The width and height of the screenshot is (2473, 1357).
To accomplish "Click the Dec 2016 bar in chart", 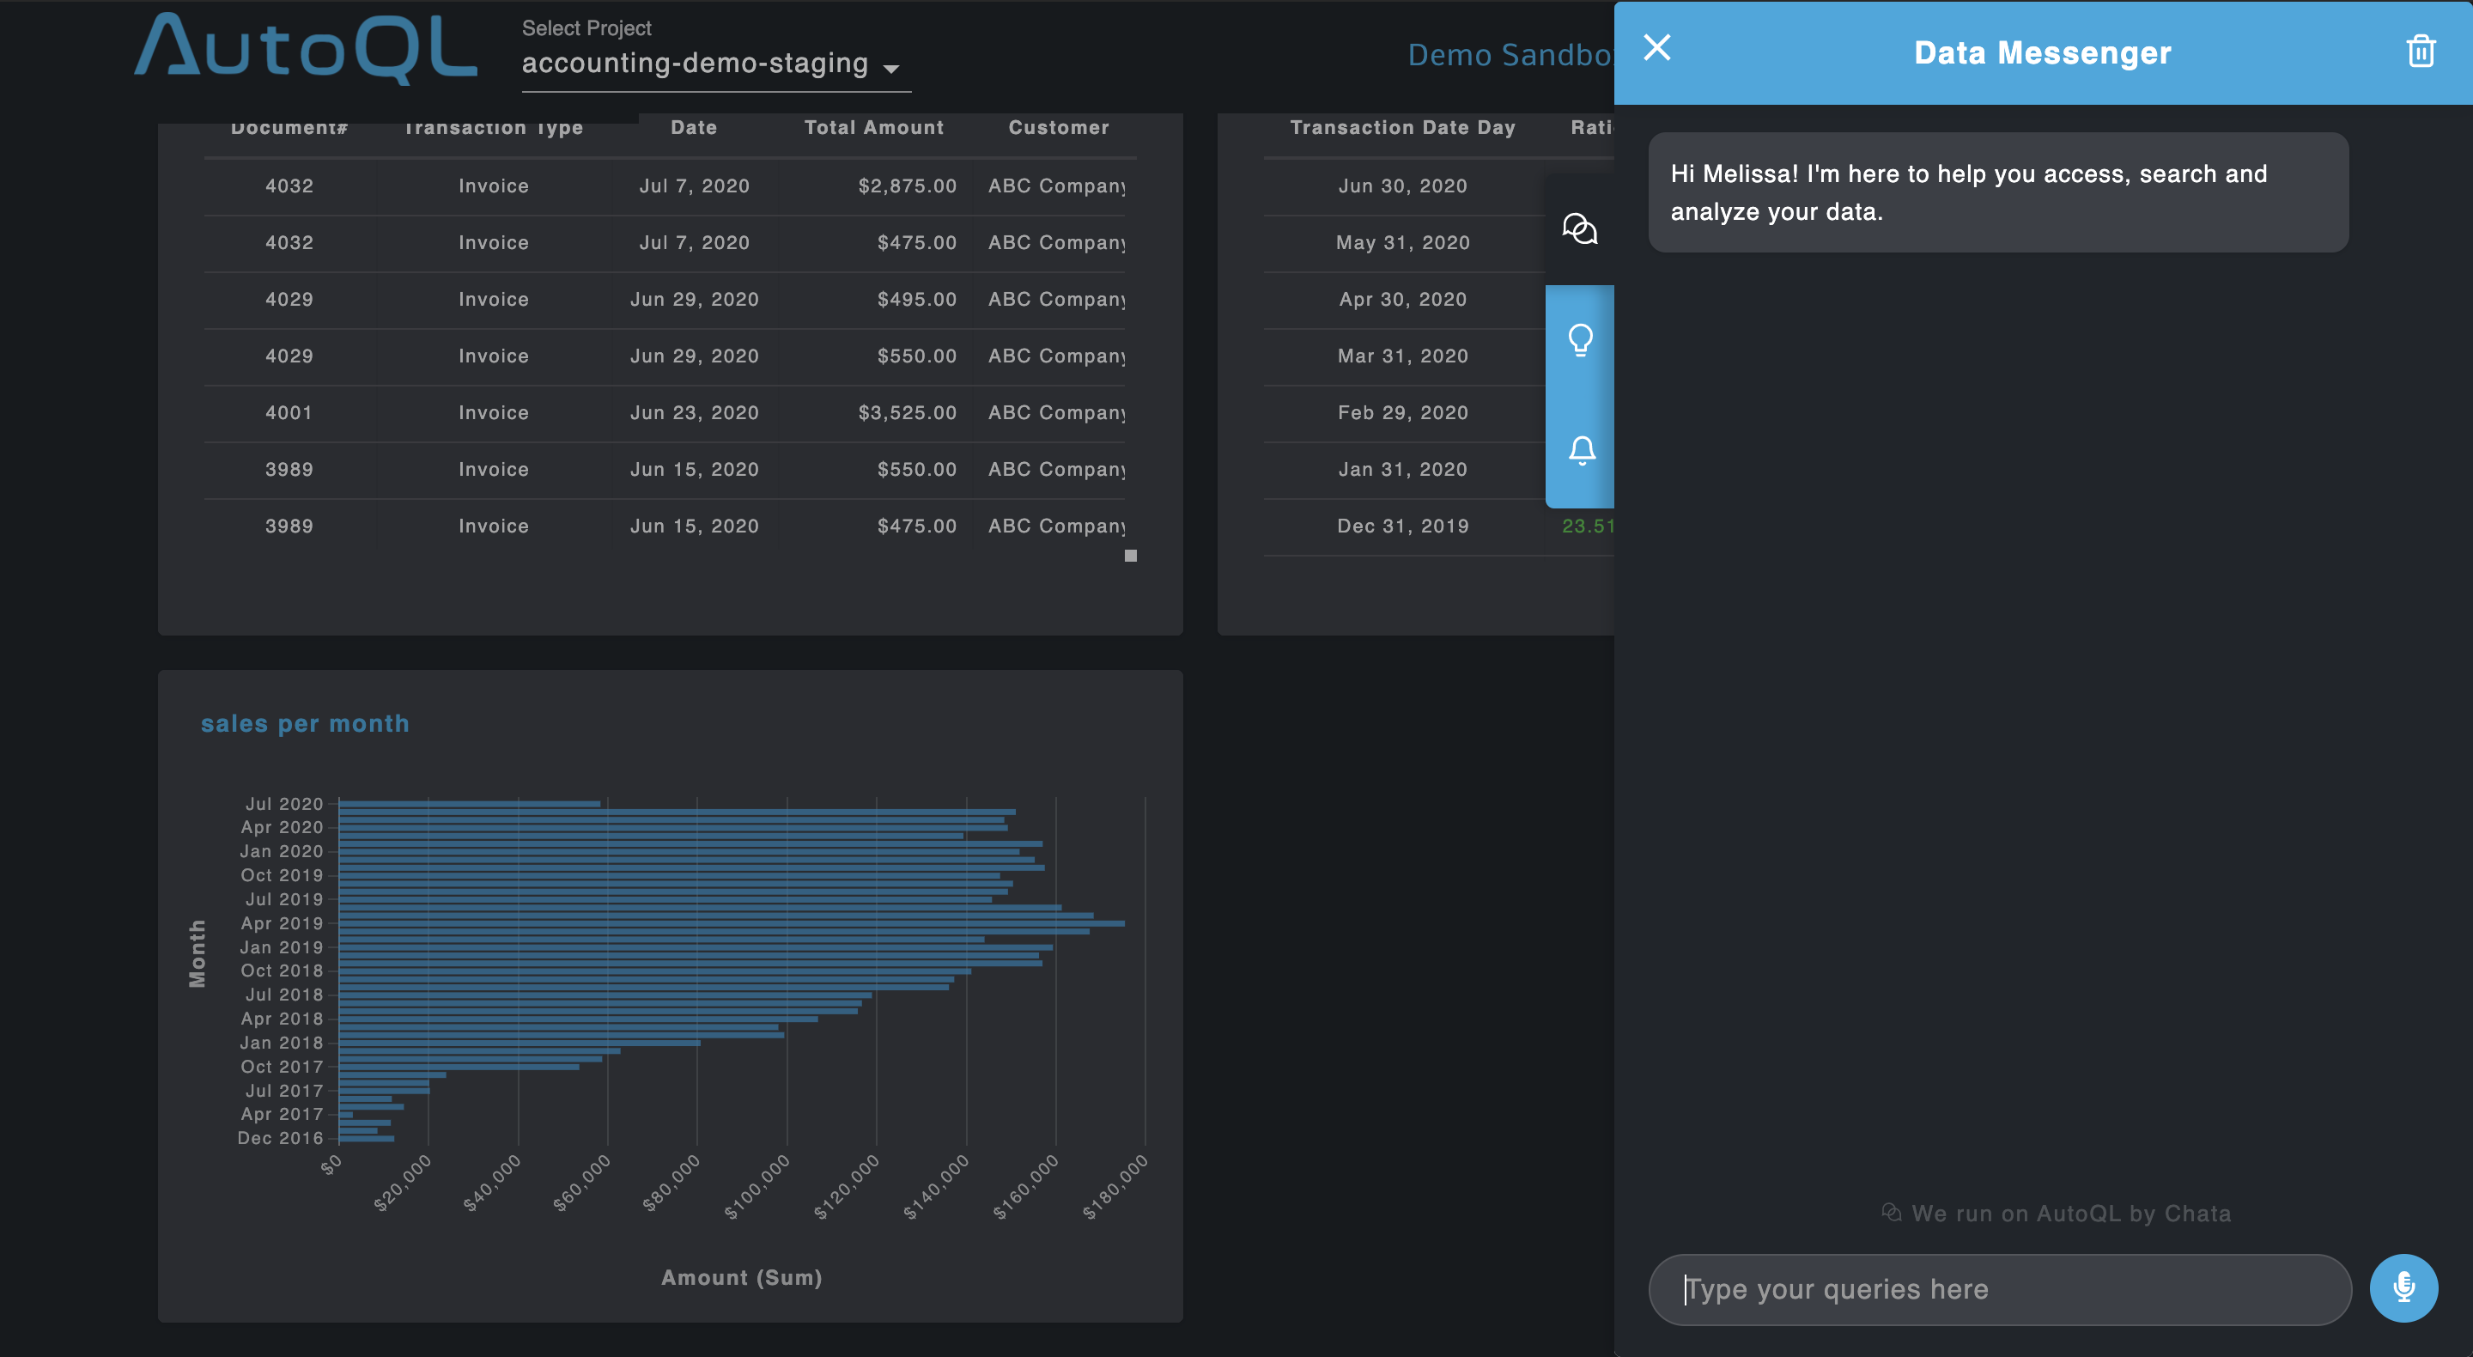I will pyautogui.click(x=367, y=1138).
